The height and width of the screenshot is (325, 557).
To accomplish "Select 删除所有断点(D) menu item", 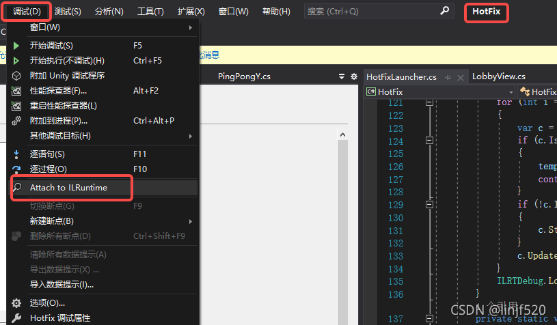I will coord(103,236).
